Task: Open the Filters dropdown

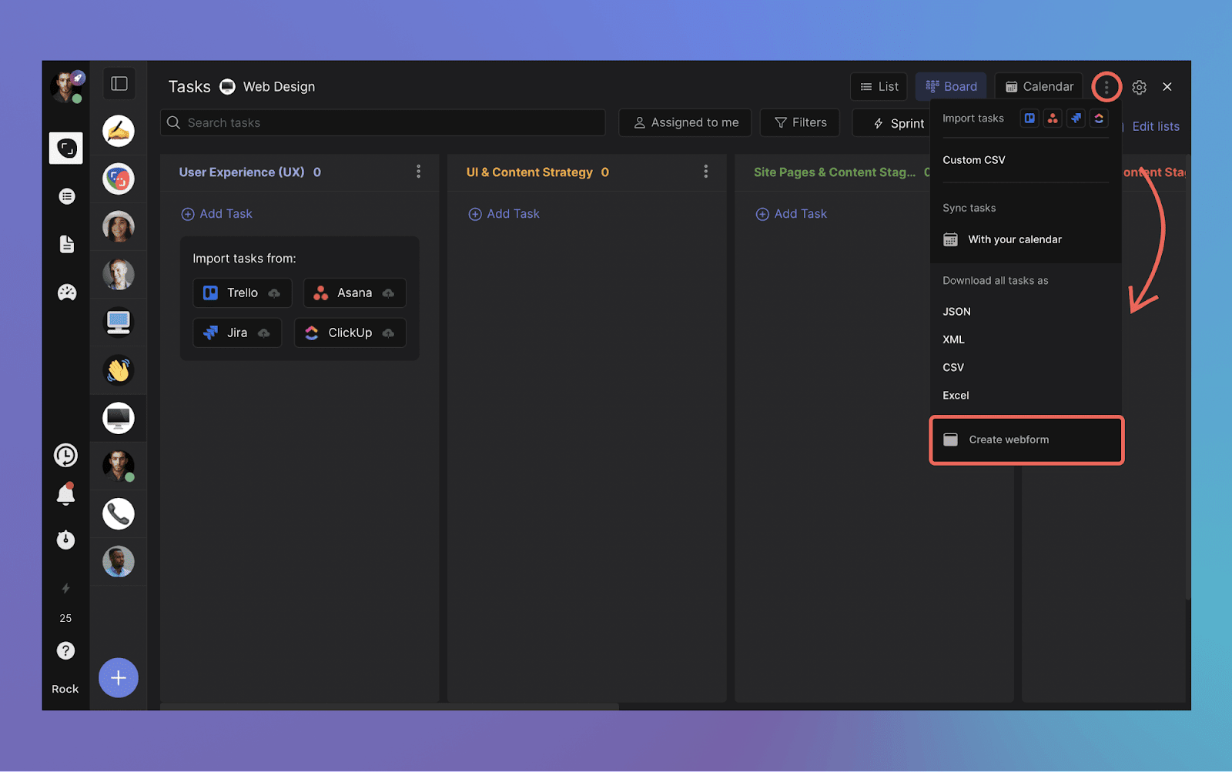Action: pyautogui.click(x=800, y=123)
